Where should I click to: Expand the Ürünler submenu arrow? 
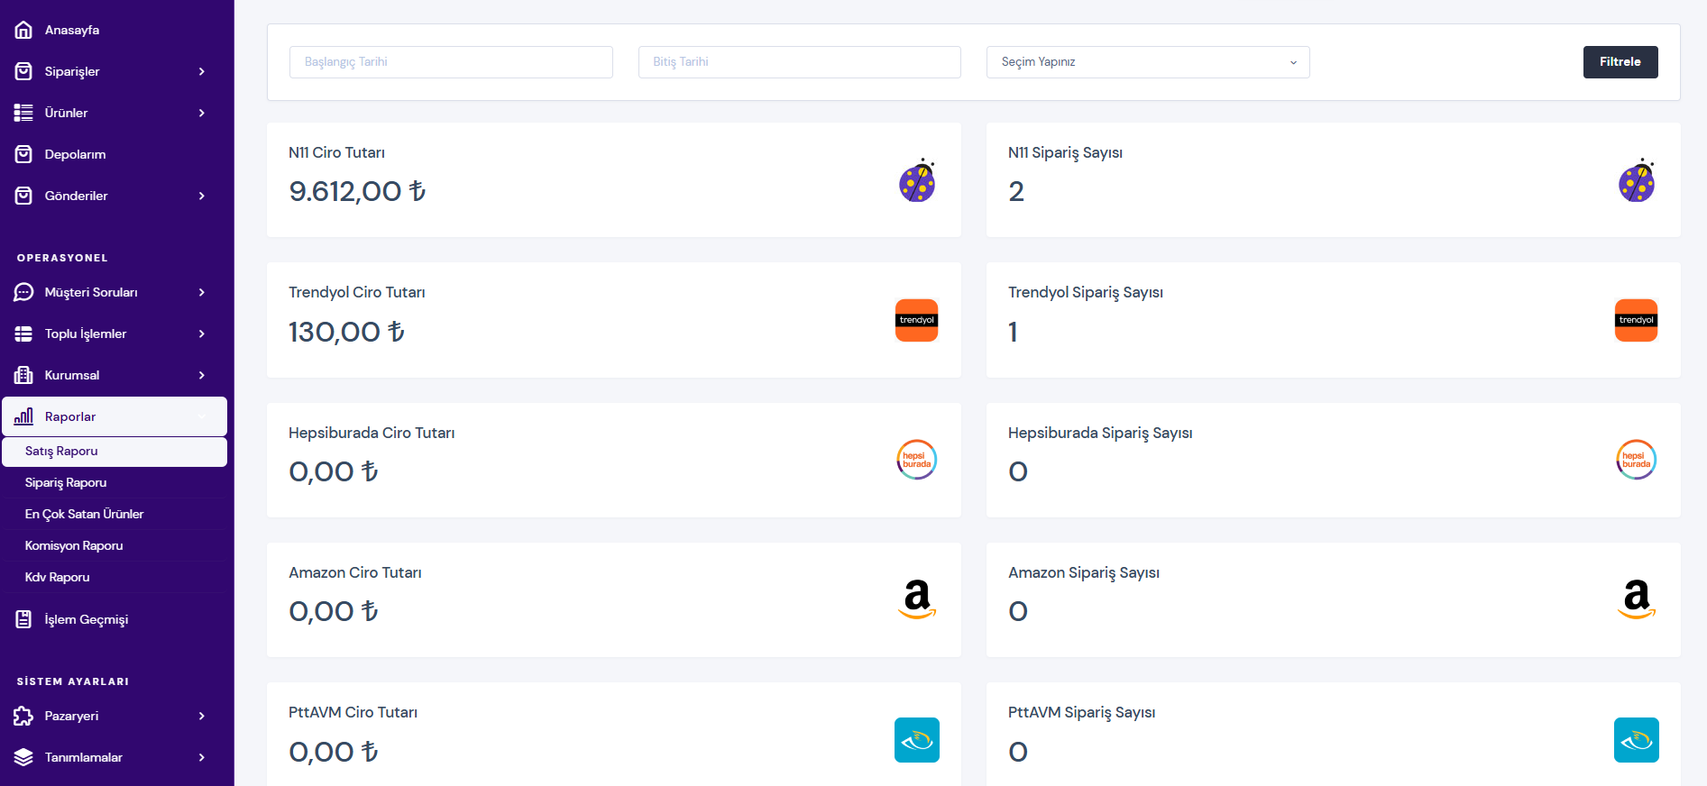tap(202, 113)
